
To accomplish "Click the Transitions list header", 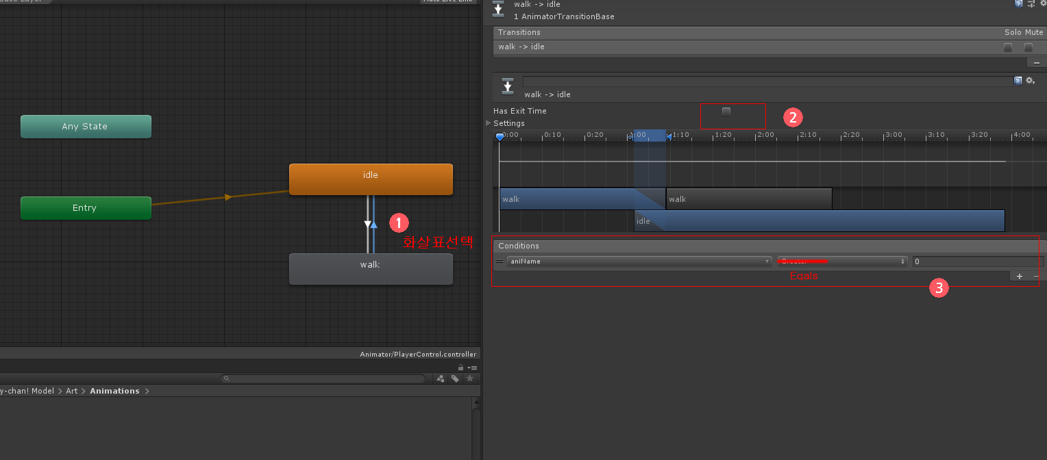I will coord(769,33).
